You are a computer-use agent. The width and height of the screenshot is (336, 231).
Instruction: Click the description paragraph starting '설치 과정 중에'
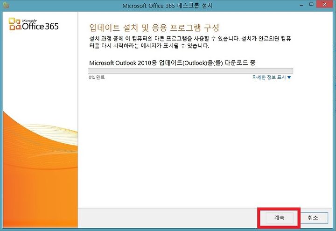coord(190,42)
